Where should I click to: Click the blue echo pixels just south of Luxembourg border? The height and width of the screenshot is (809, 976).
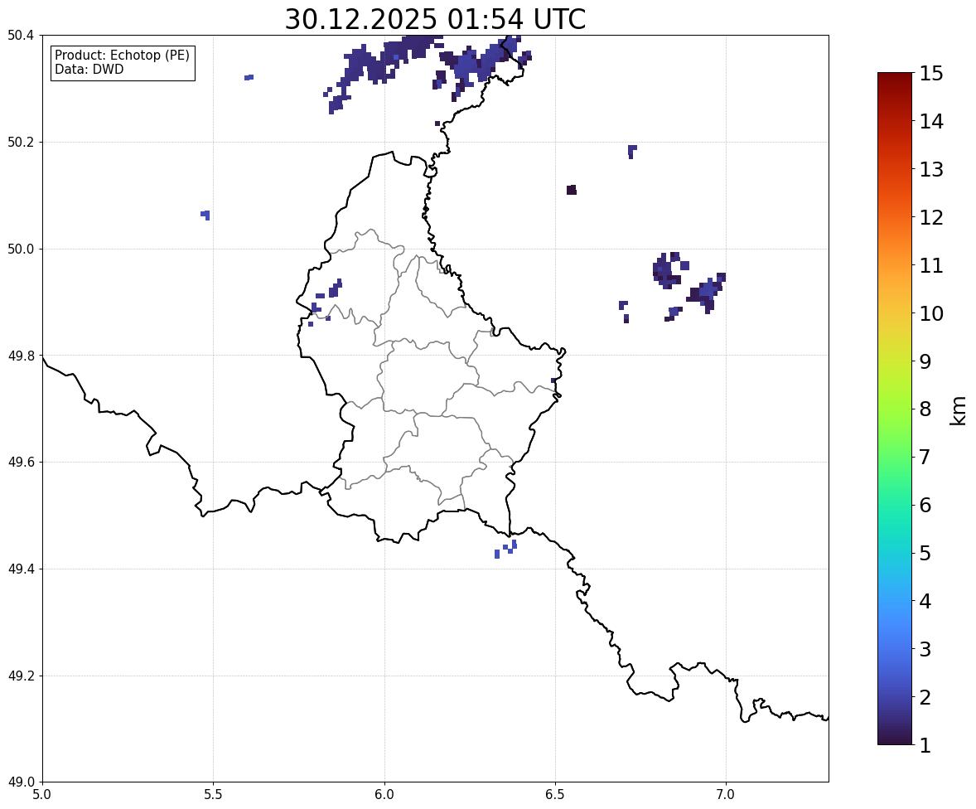coord(506,549)
